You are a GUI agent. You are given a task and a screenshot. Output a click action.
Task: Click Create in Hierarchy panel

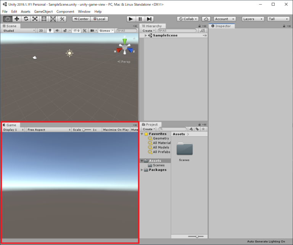pos(148,31)
